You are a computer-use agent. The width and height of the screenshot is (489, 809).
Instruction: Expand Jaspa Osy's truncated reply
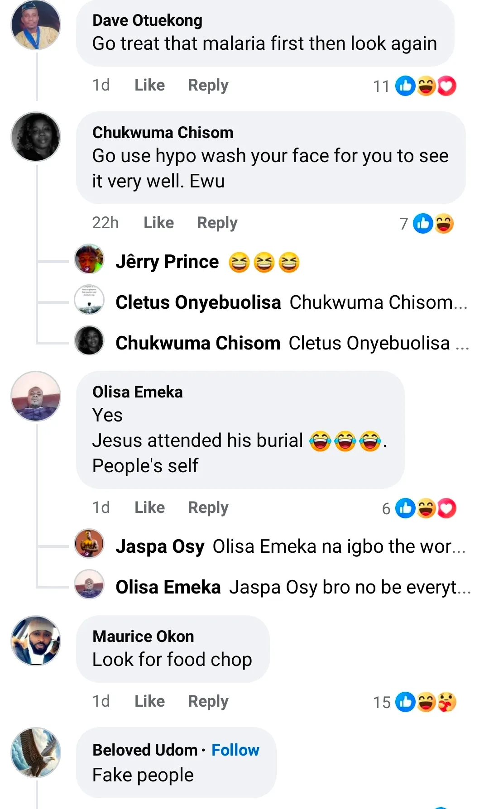[339, 546]
